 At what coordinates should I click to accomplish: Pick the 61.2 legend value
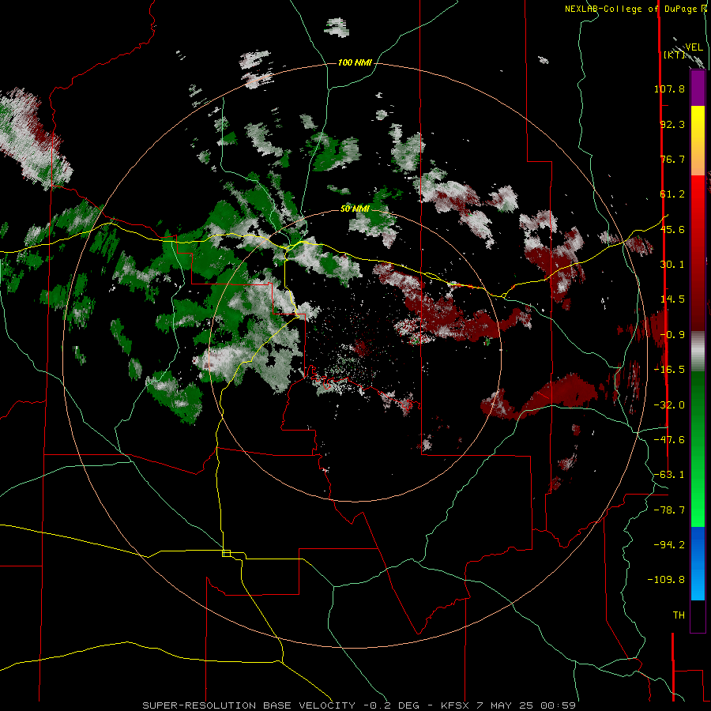(x=672, y=194)
